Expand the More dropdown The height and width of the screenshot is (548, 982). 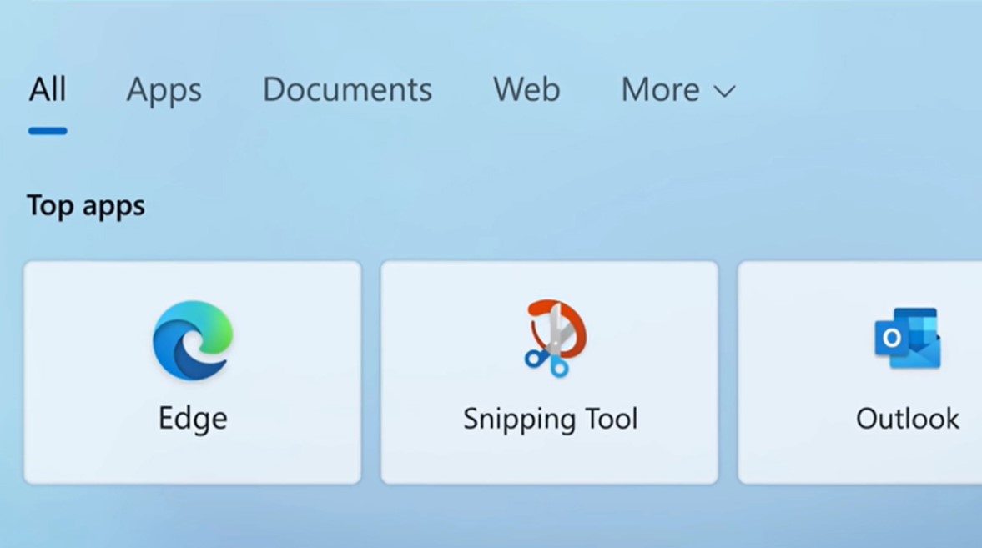pos(678,90)
